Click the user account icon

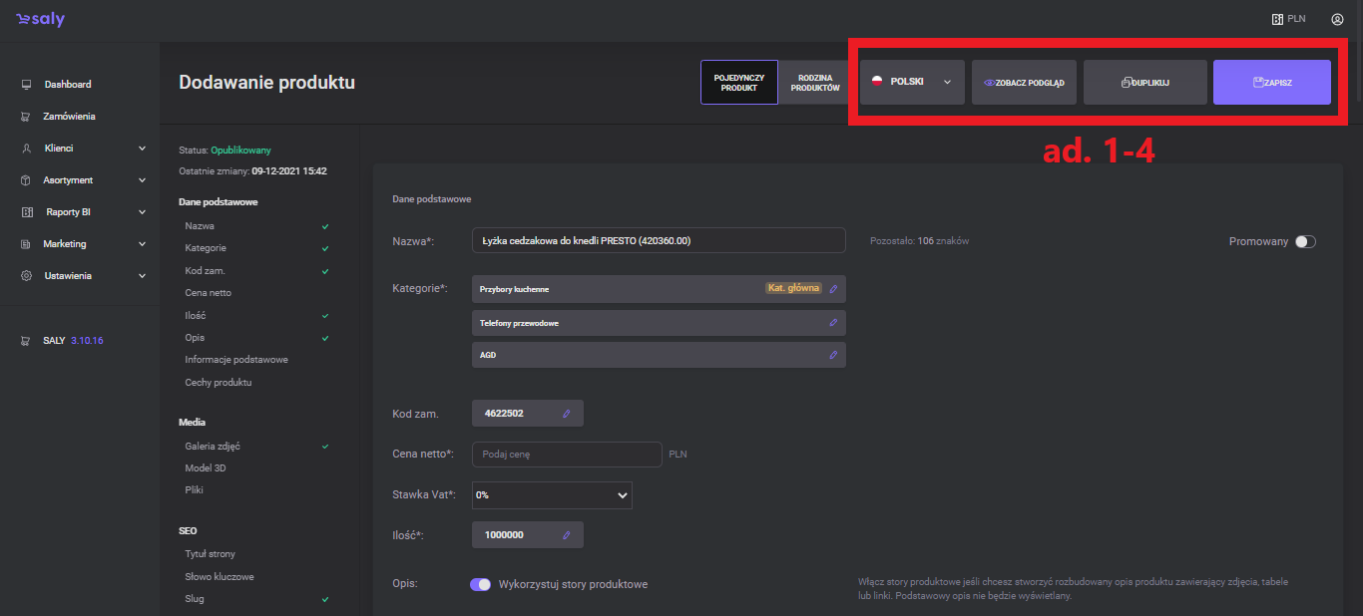click(x=1337, y=19)
